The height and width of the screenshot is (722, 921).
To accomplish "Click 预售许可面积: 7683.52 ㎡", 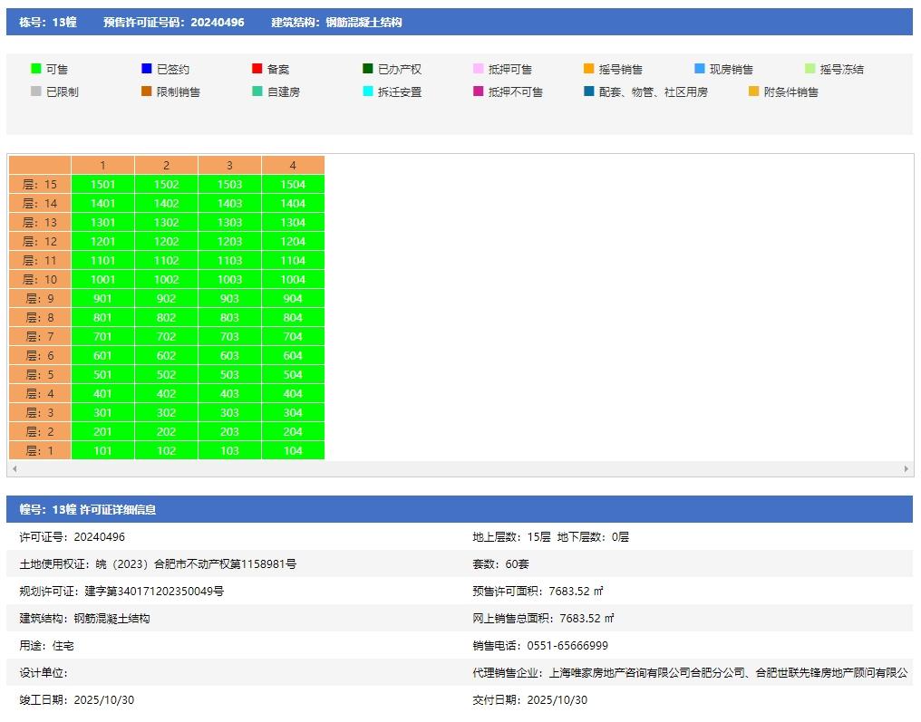I will pos(538,592).
